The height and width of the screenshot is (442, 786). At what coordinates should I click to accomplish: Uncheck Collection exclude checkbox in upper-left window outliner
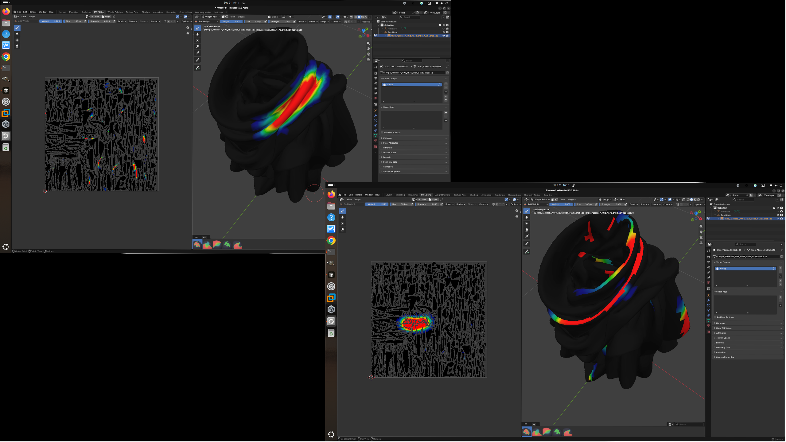click(440, 25)
